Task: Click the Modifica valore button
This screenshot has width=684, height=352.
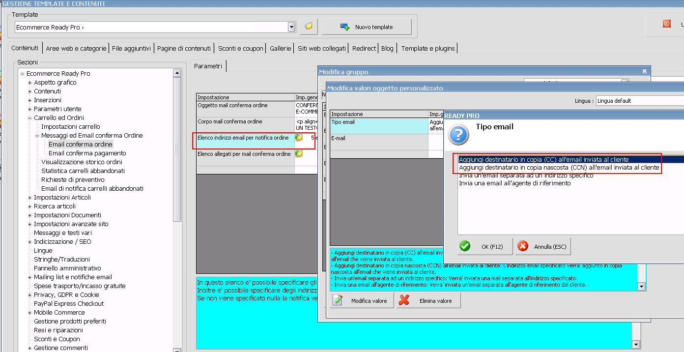Action: click(362, 300)
